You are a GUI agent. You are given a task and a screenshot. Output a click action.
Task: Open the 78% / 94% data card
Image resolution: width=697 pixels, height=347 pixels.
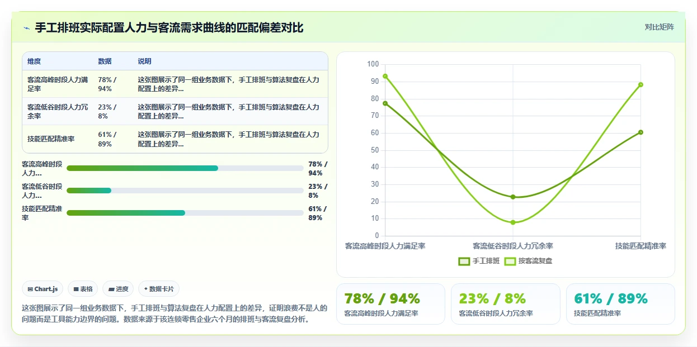390,304
